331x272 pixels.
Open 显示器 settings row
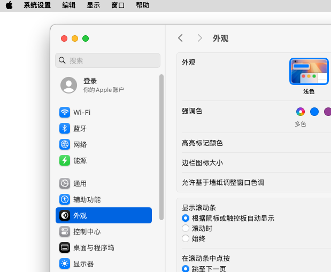104,263
